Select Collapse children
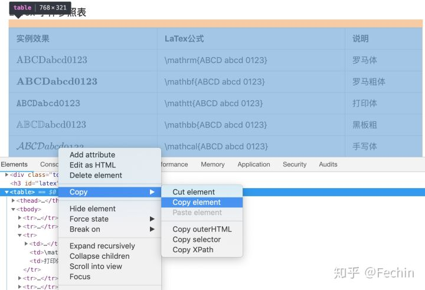The height and width of the screenshot is (290, 425). (110, 256)
